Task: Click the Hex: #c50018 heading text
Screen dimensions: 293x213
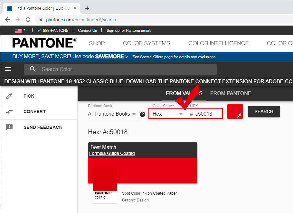Action: [108, 132]
